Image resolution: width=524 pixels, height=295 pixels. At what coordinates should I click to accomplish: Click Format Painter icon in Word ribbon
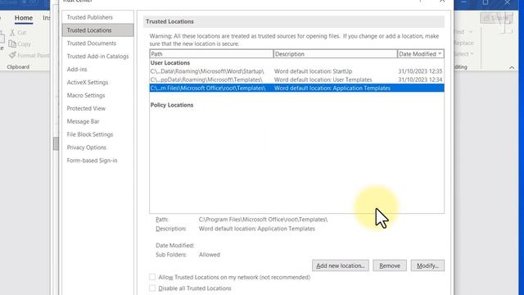click(12, 55)
